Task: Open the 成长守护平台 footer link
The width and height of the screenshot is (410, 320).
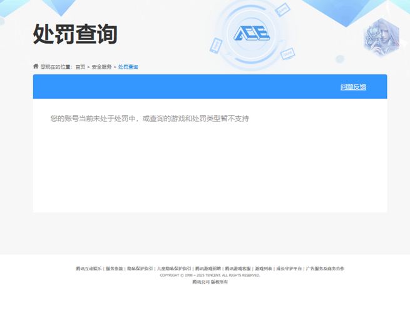Action: [x=289, y=269]
